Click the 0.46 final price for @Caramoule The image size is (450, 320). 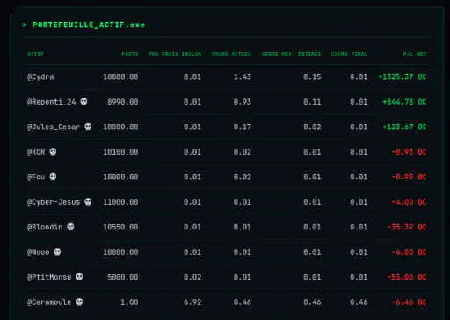(359, 302)
